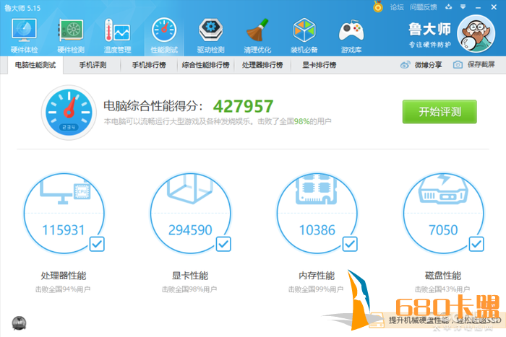Click the text 击败全国99%用户

[316, 289]
